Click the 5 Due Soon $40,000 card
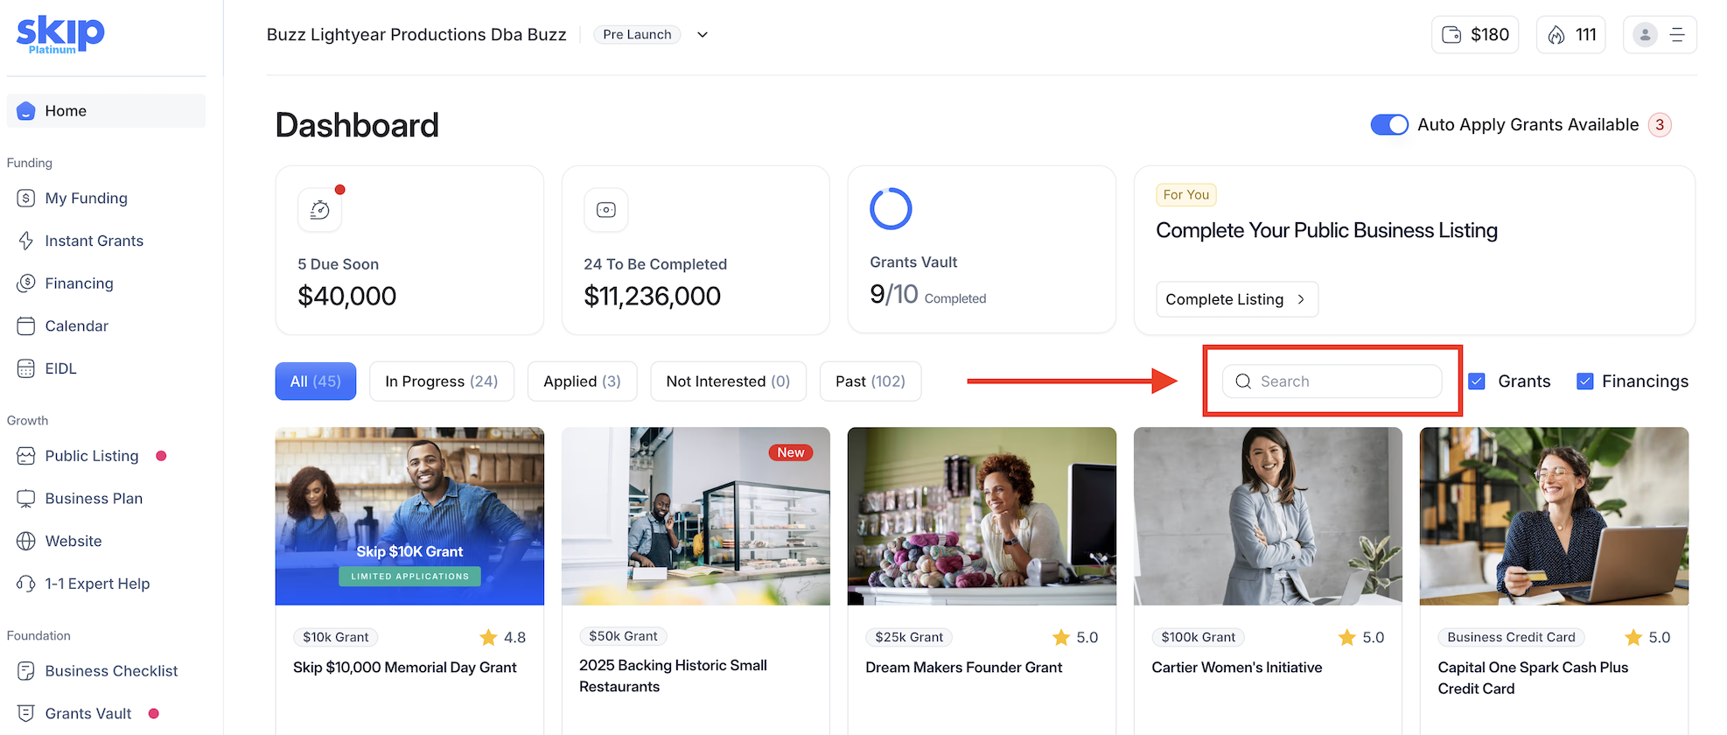Viewport: 1727px width, 735px height. coord(409,250)
